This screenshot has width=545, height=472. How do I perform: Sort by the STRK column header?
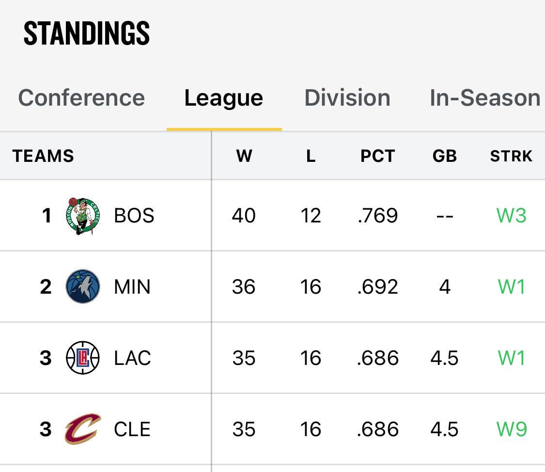coord(511,156)
